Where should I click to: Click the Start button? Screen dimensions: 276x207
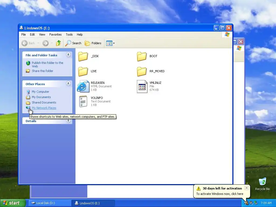tap(13, 203)
